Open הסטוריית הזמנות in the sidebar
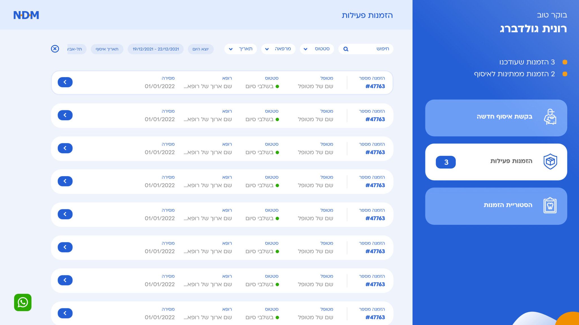Viewport: 579px width, 325px height. (x=496, y=206)
